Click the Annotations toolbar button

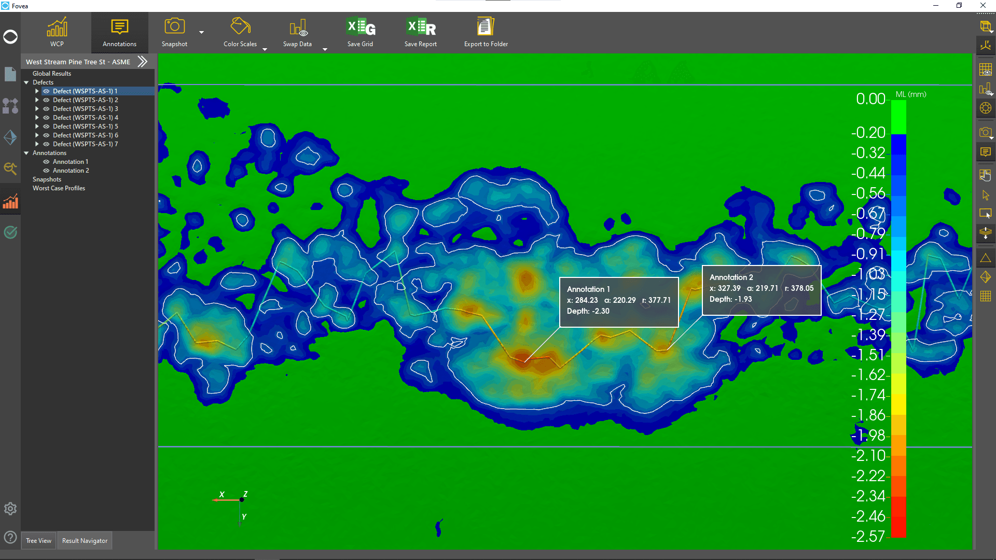click(119, 32)
